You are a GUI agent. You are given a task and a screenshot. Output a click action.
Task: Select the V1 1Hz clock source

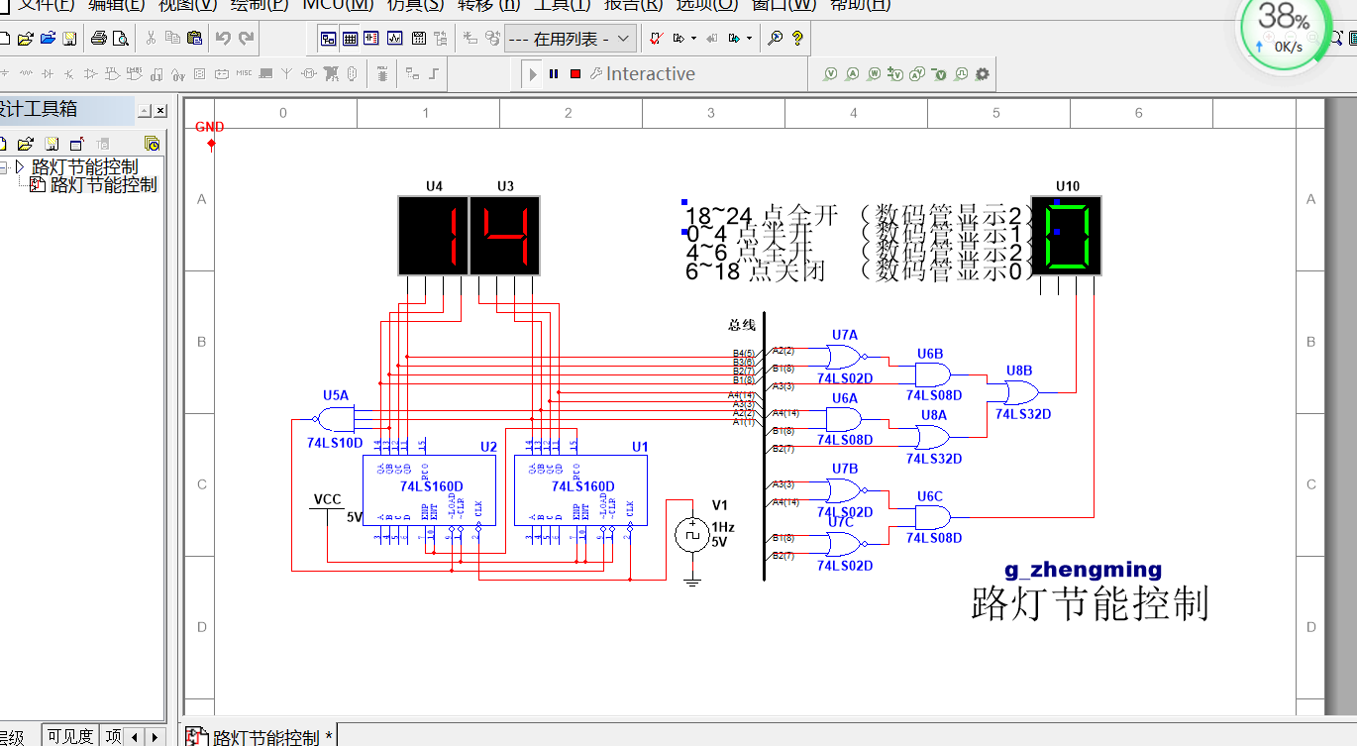pos(692,535)
